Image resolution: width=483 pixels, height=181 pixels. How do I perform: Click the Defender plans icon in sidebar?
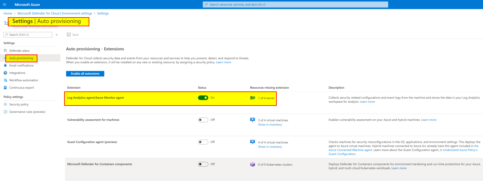pyautogui.click(x=5, y=50)
